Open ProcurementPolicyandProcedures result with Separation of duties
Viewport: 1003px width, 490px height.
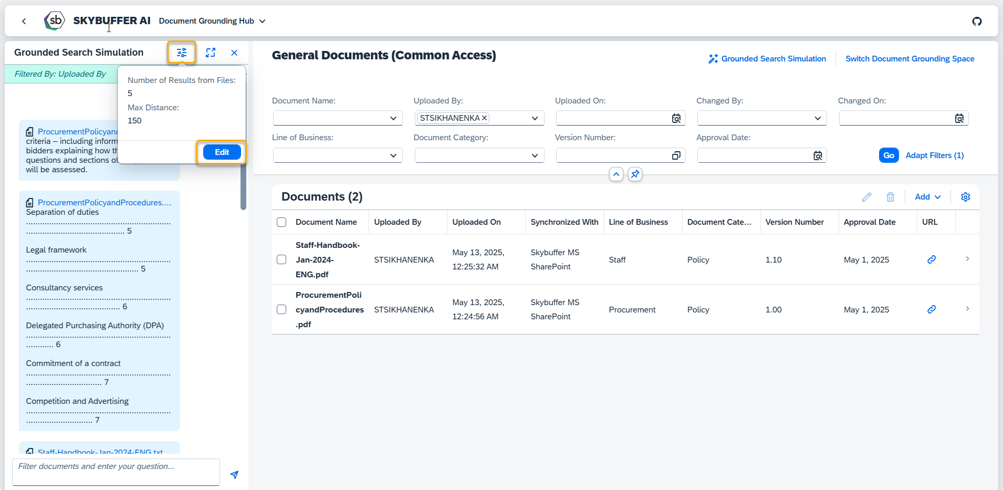[x=105, y=203]
